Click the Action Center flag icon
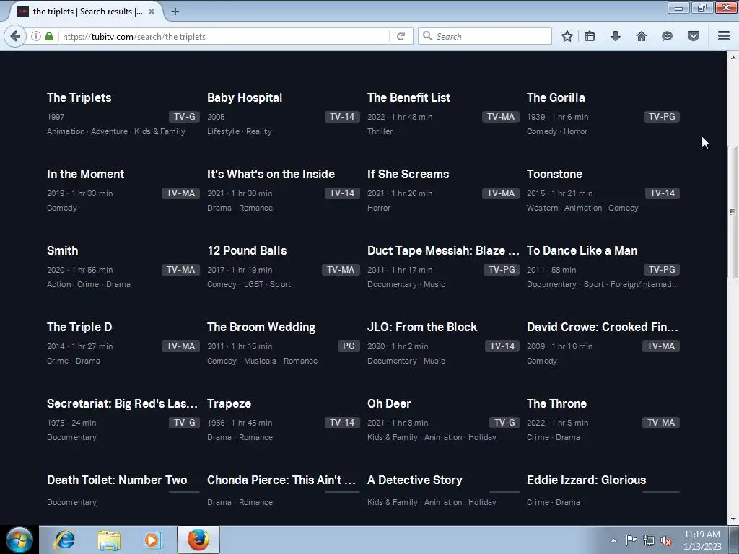The height and width of the screenshot is (554, 739). 631,540
